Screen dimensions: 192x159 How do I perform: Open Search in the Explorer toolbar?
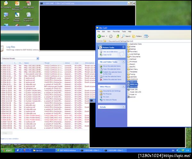coord(126,36)
